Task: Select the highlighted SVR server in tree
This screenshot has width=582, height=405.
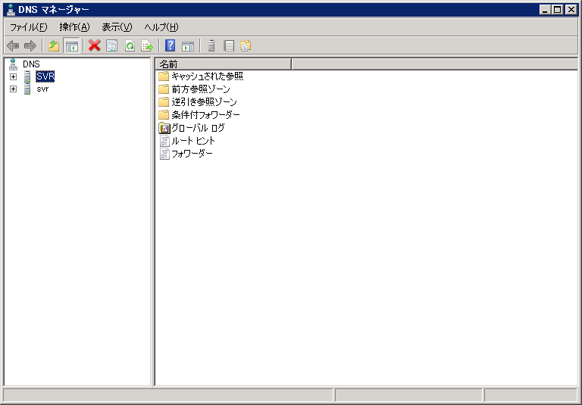Action: [x=45, y=76]
